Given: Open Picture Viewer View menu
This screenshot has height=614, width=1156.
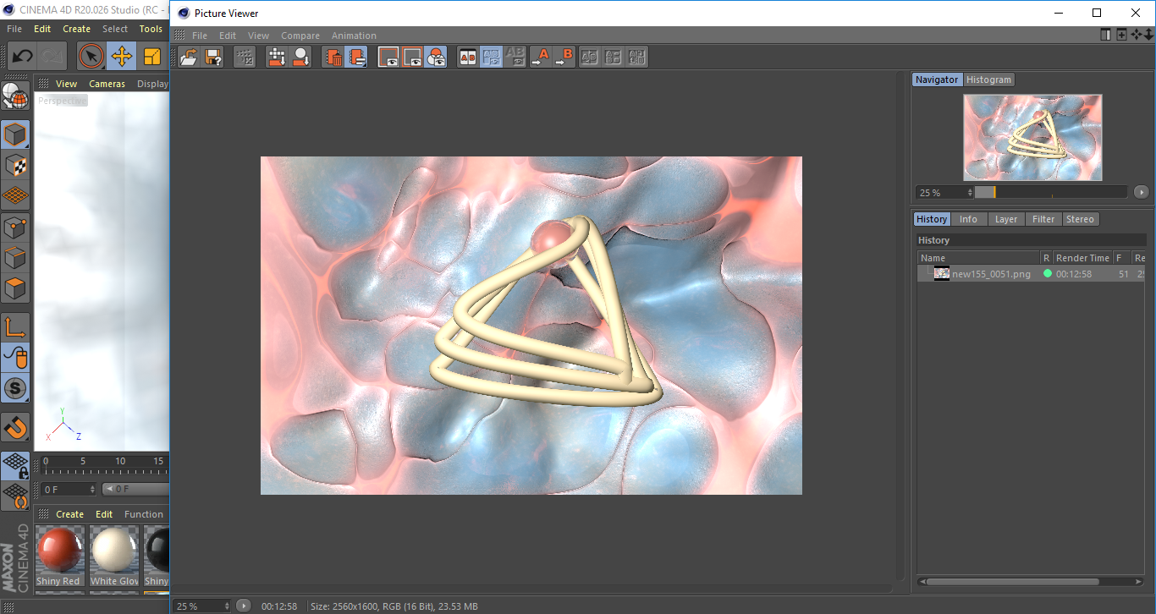Looking at the screenshot, I should click(258, 36).
